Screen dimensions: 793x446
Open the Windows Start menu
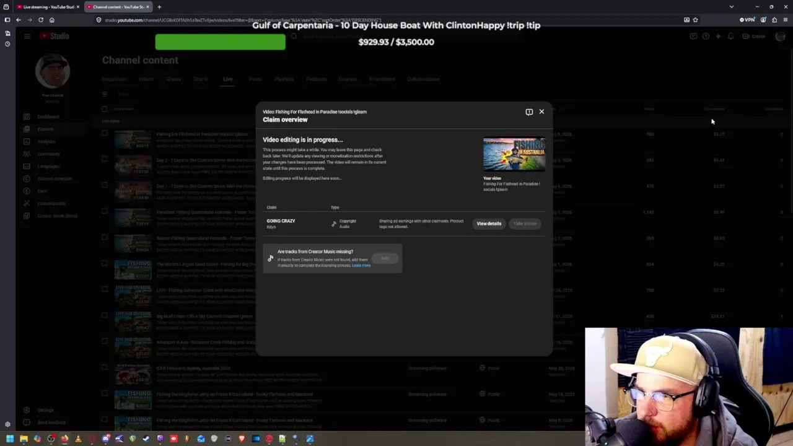9,439
